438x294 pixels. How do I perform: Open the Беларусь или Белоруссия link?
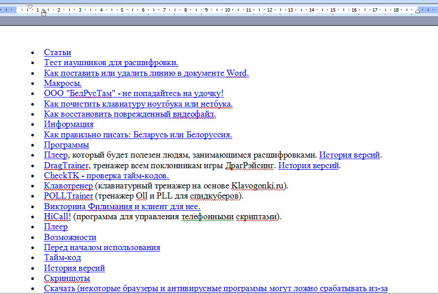[137, 135]
